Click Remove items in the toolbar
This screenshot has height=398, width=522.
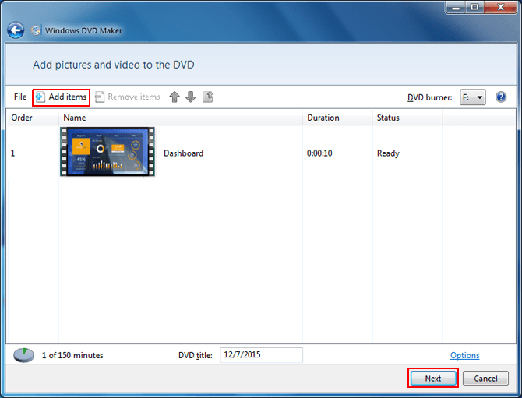click(x=128, y=97)
